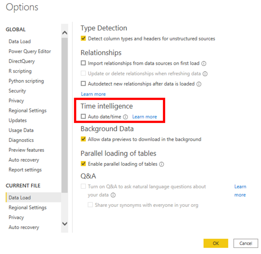
Task: Open Global Data Load settings
Action: (20, 42)
